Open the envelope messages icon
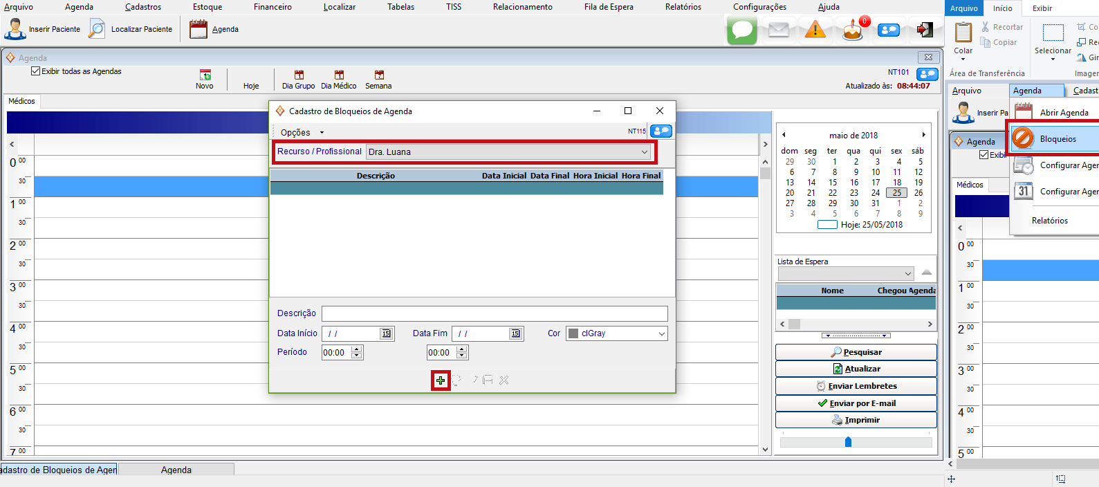This screenshot has height=487, width=1099. point(779,30)
